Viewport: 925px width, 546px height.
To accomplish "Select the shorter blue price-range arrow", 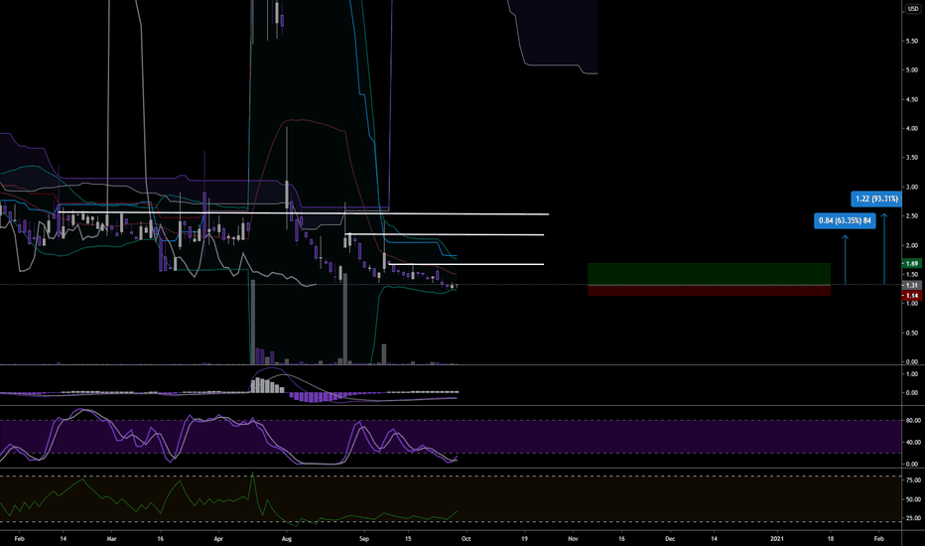I will click(x=845, y=260).
